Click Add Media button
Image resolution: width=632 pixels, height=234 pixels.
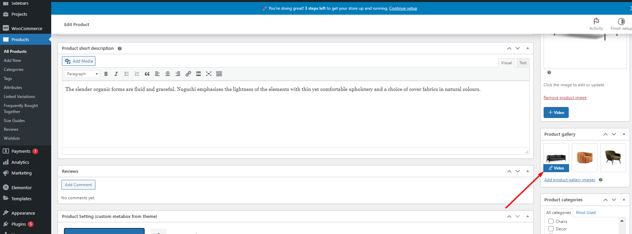point(79,61)
